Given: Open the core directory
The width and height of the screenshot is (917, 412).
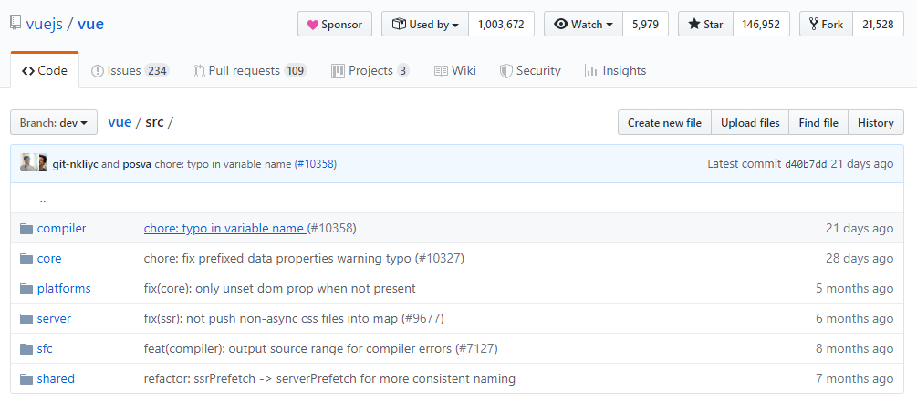Looking at the screenshot, I should pyautogui.click(x=49, y=258).
